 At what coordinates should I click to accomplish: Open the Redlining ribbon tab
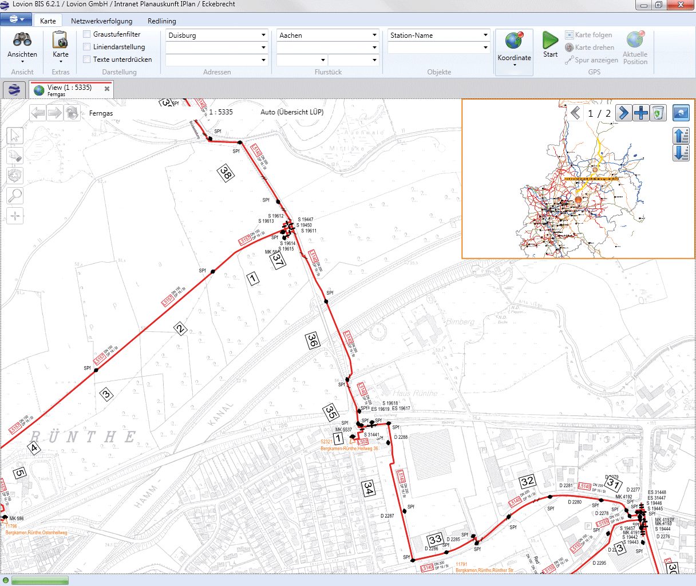[x=162, y=21]
